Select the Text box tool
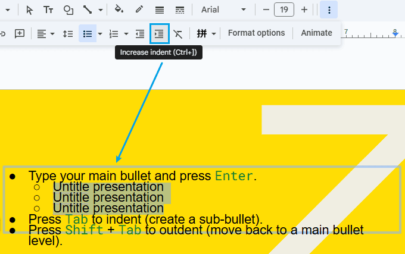Viewport: 405px width, 254px height. pyautogui.click(x=48, y=10)
